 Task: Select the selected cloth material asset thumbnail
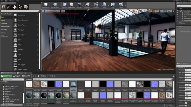[x=73, y=84]
